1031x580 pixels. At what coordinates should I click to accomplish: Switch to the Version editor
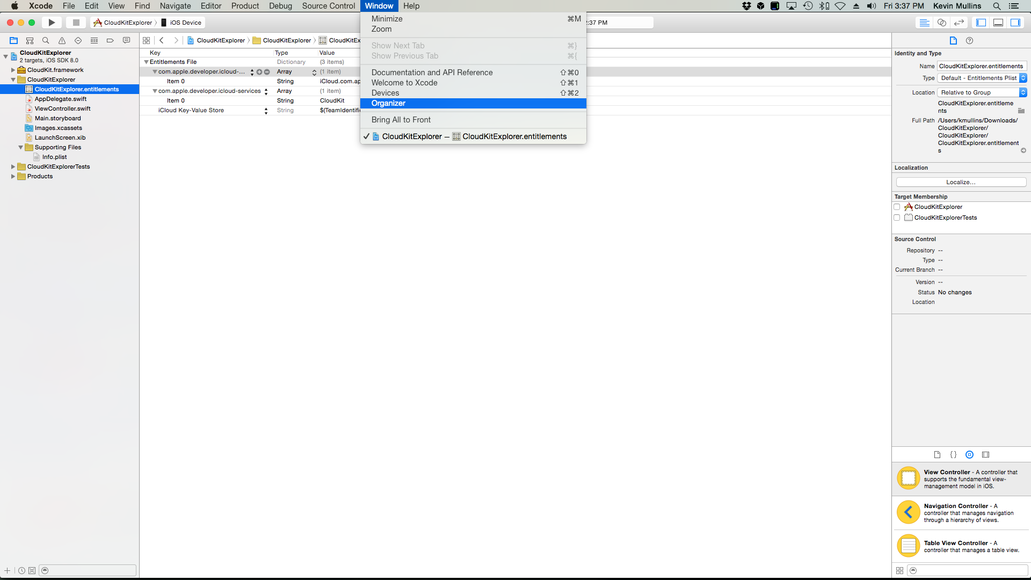click(x=959, y=23)
